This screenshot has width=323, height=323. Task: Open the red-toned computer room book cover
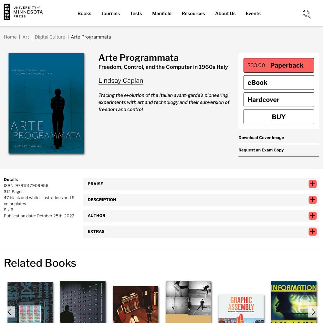tap(136, 305)
